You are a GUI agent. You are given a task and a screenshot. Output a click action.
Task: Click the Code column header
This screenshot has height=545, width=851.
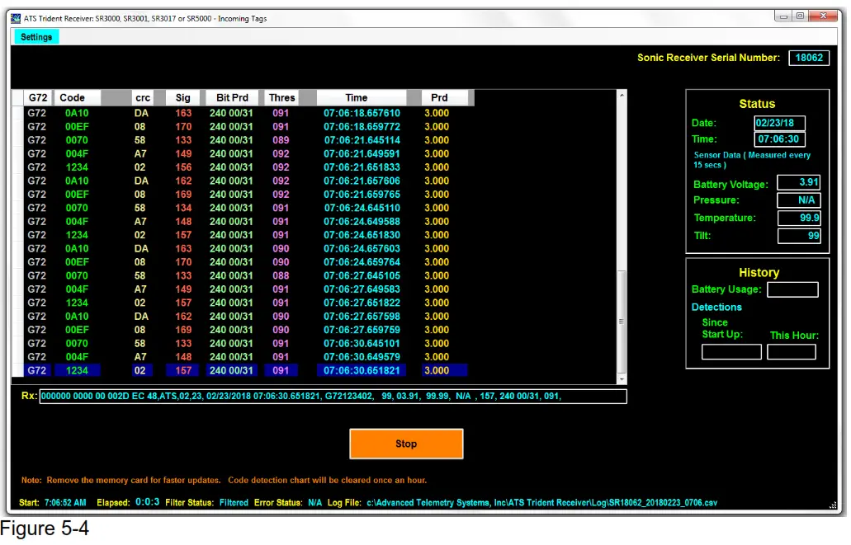pos(73,97)
